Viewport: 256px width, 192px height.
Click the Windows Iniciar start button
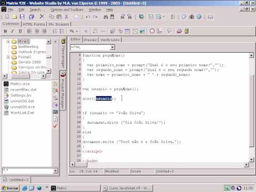10,188
